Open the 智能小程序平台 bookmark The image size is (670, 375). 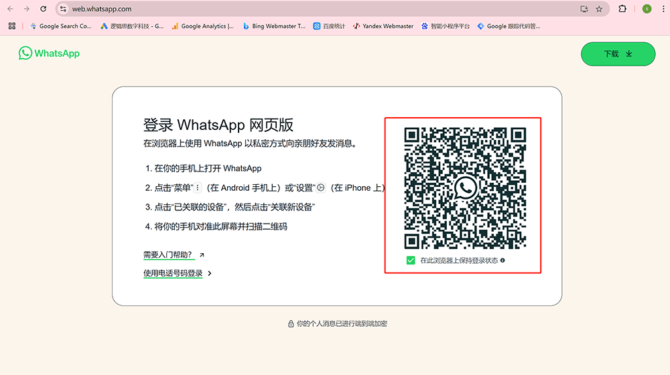pos(446,26)
